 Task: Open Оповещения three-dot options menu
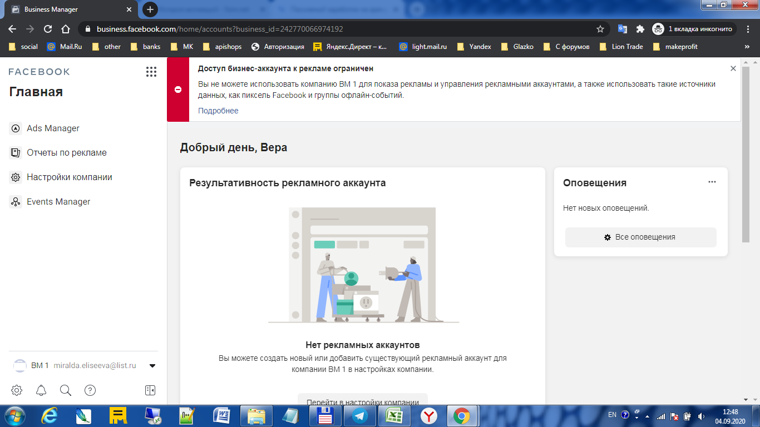(x=712, y=182)
